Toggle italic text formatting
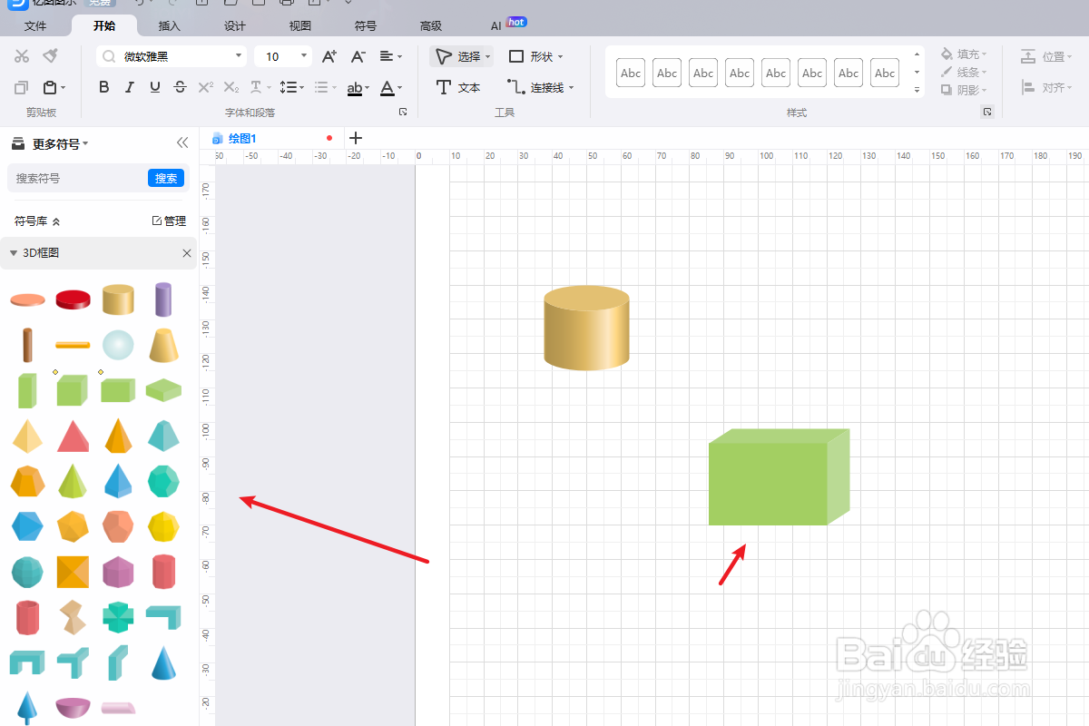 coord(129,87)
